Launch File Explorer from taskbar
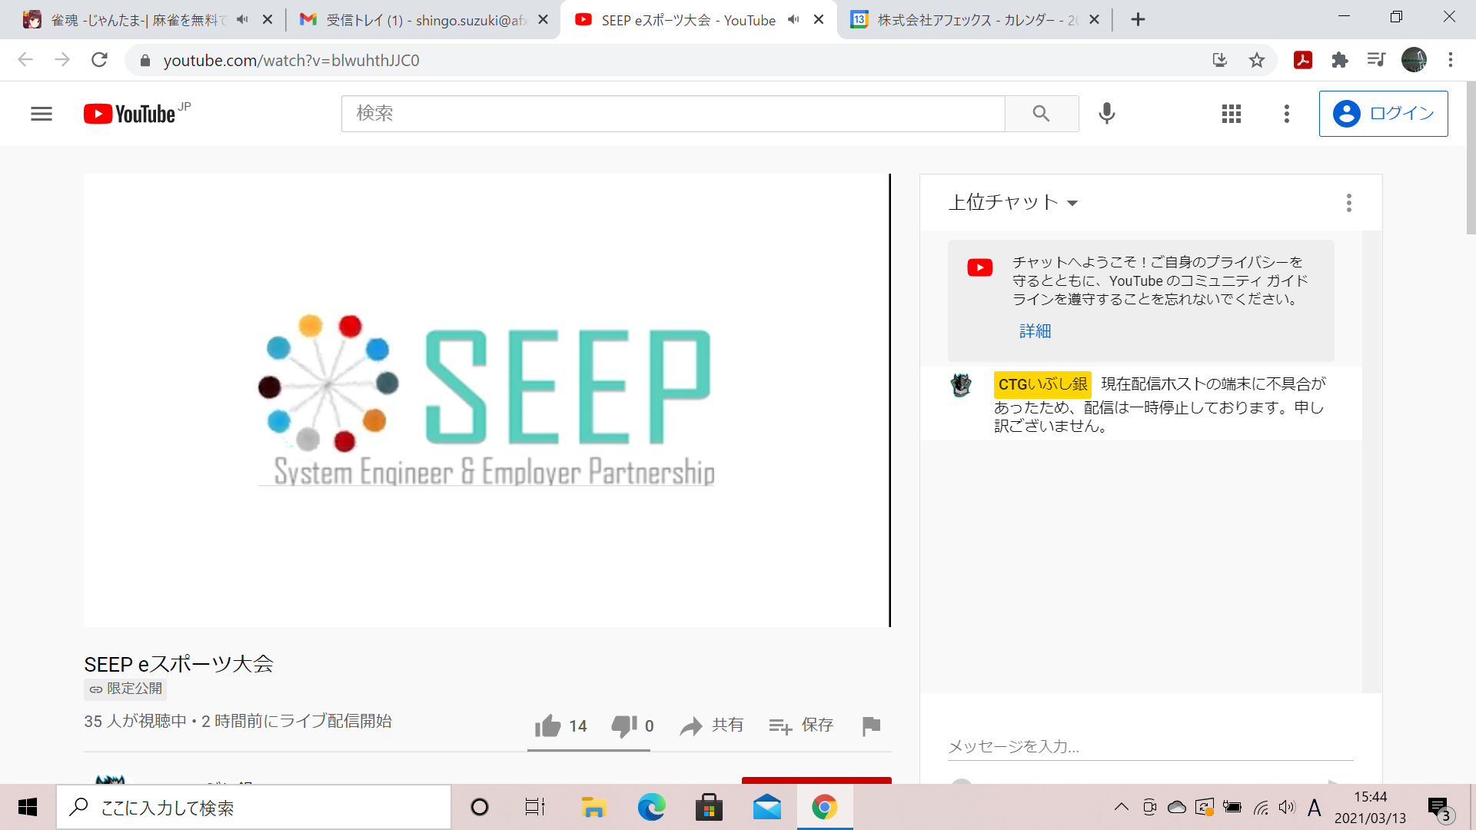Image resolution: width=1476 pixels, height=830 pixels. (x=593, y=808)
